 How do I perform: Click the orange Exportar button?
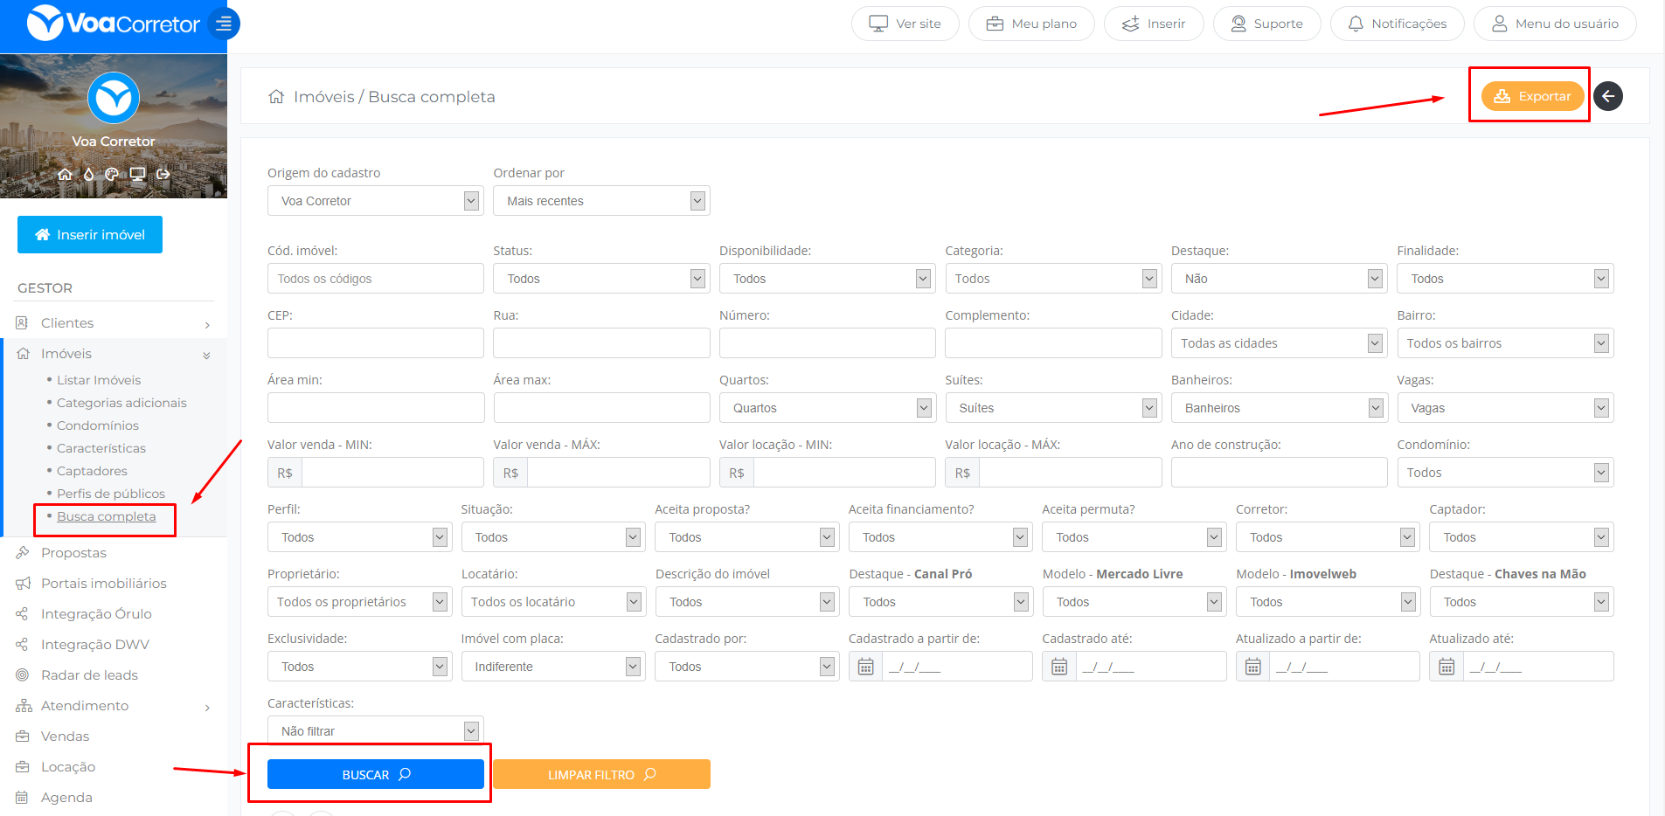[x=1532, y=96]
